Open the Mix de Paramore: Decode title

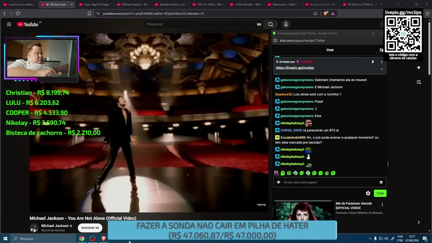tap(354, 206)
